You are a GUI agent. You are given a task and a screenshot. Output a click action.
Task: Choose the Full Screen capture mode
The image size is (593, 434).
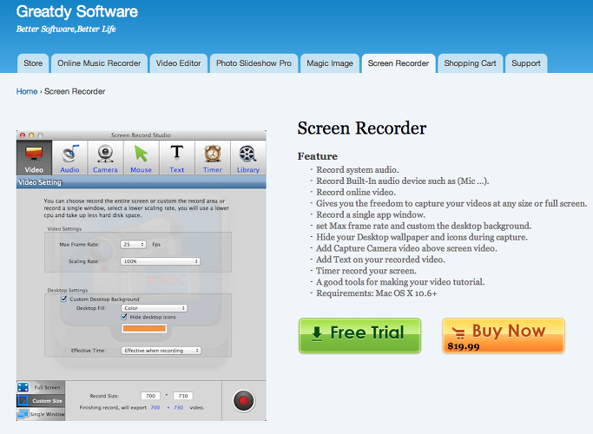tap(41, 387)
